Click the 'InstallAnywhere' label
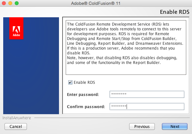 (x=17, y=118)
